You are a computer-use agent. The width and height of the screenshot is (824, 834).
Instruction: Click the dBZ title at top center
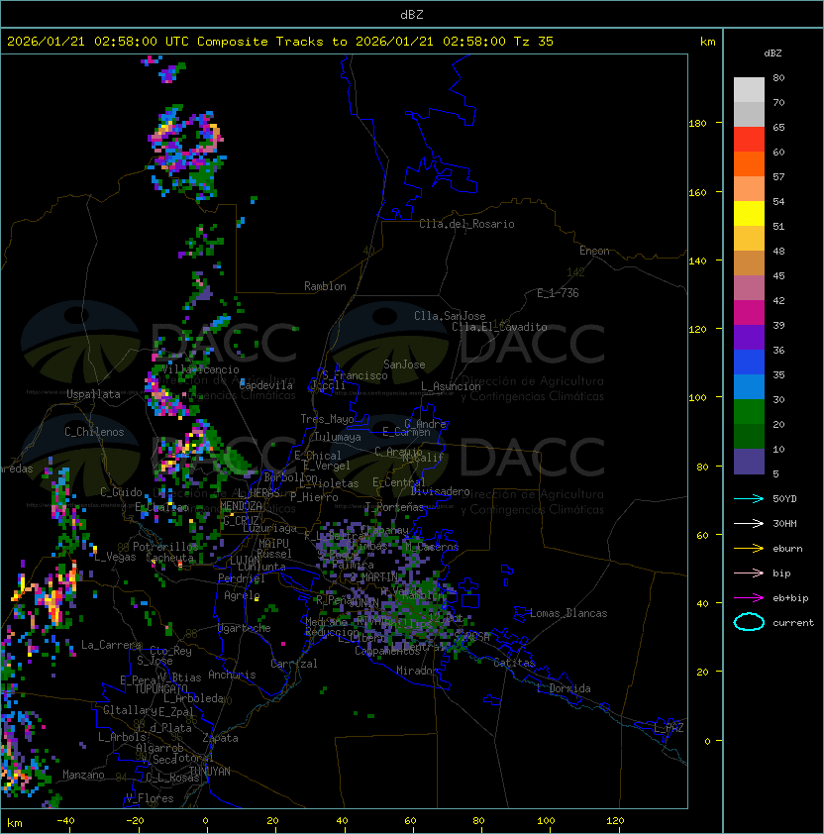click(x=412, y=14)
